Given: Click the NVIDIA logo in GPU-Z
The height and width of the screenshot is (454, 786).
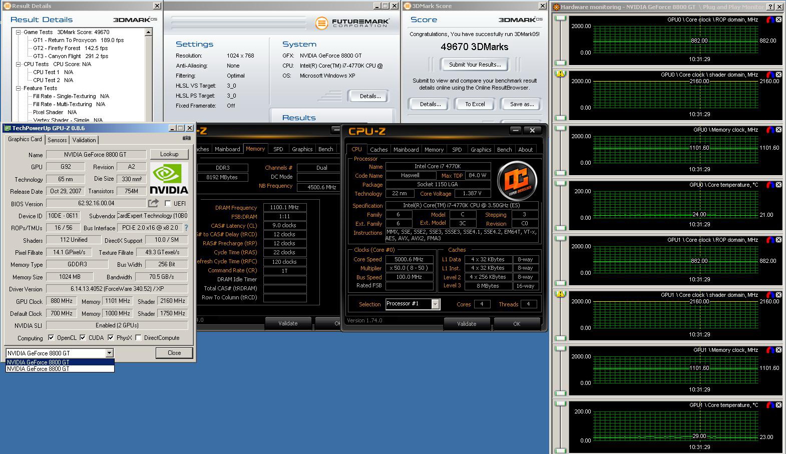Looking at the screenshot, I should click(x=169, y=179).
